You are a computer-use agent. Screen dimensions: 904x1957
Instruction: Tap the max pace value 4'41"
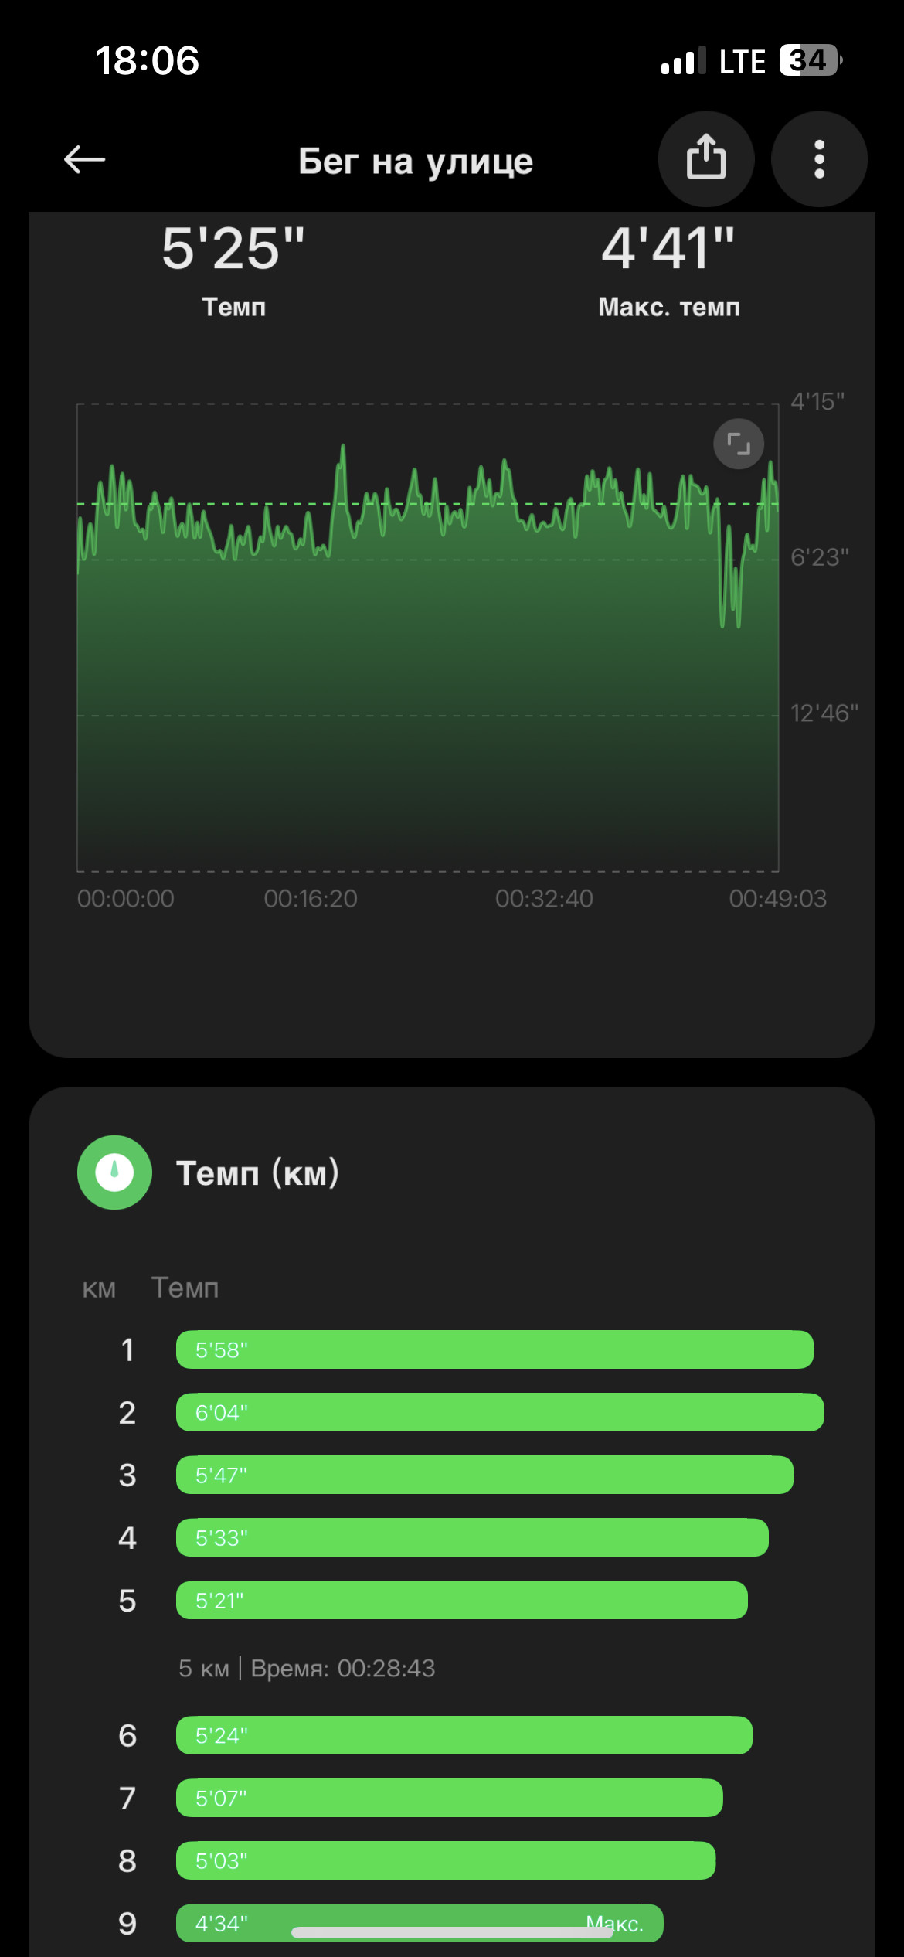[x=668, y=248]
